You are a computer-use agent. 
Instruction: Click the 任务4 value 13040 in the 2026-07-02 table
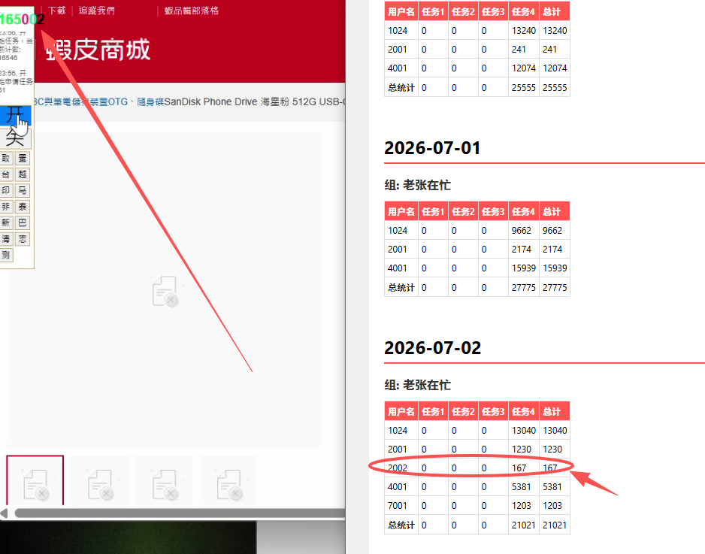[524, 431]
